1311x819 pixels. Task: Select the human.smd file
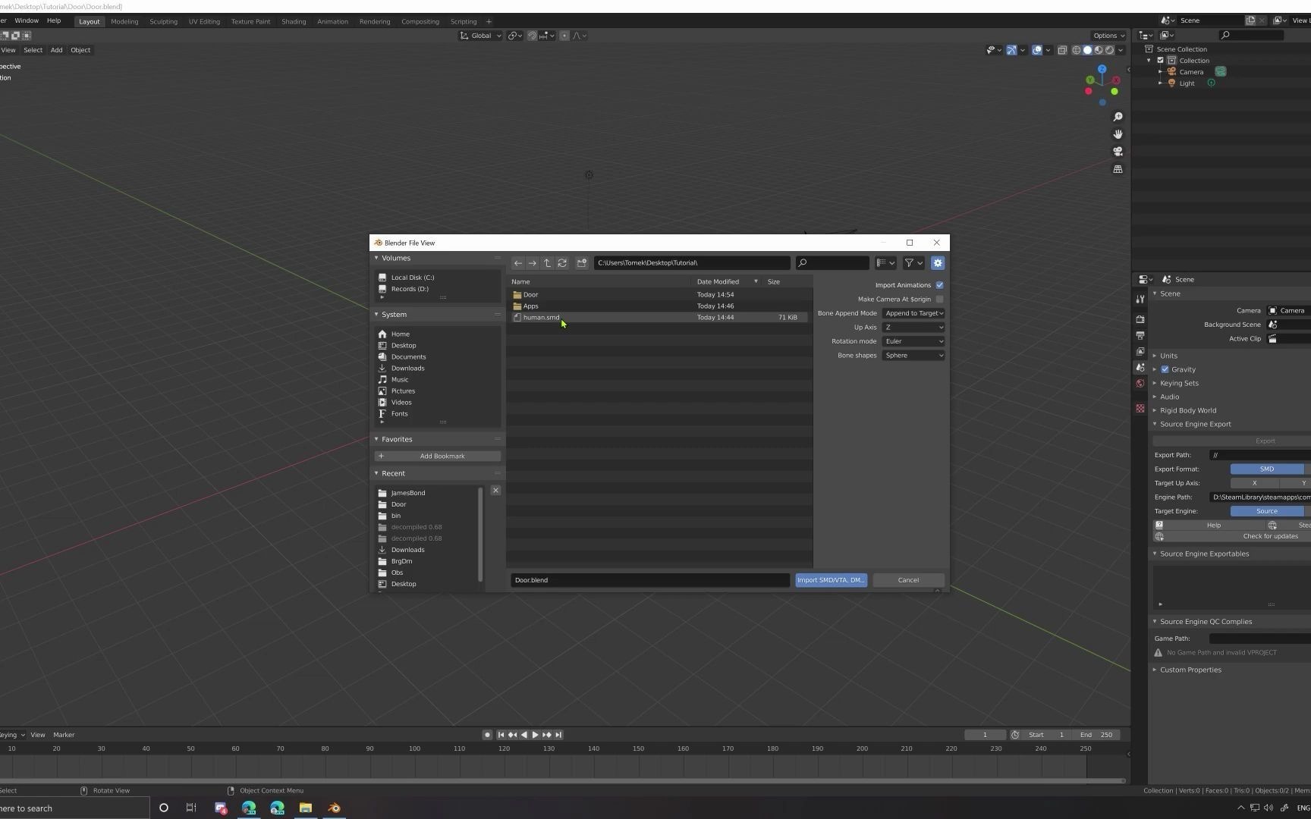tap(541, 317)
